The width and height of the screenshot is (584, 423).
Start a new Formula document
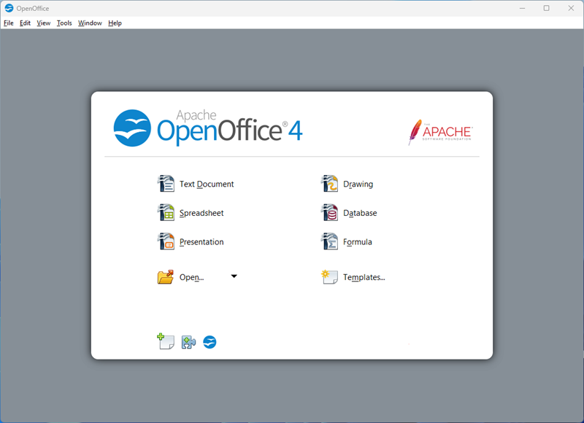coord(347,241)
